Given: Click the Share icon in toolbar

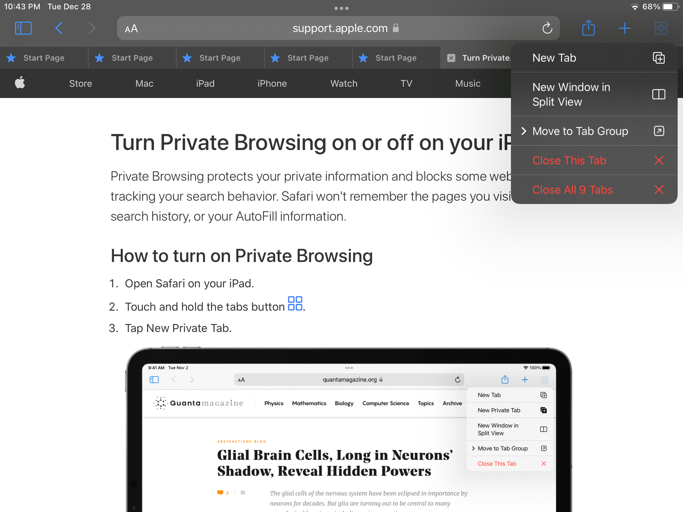Looking at the screenshot, I should (x=588, y=28).
